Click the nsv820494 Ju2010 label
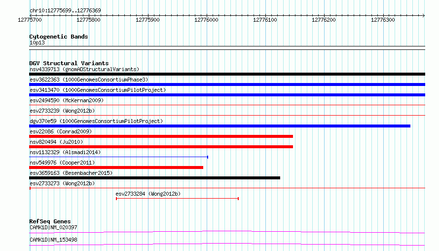The image size is (439, 251). 56,142
